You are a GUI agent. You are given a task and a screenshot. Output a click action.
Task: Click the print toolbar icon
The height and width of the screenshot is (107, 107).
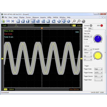(x=13, y=21)
